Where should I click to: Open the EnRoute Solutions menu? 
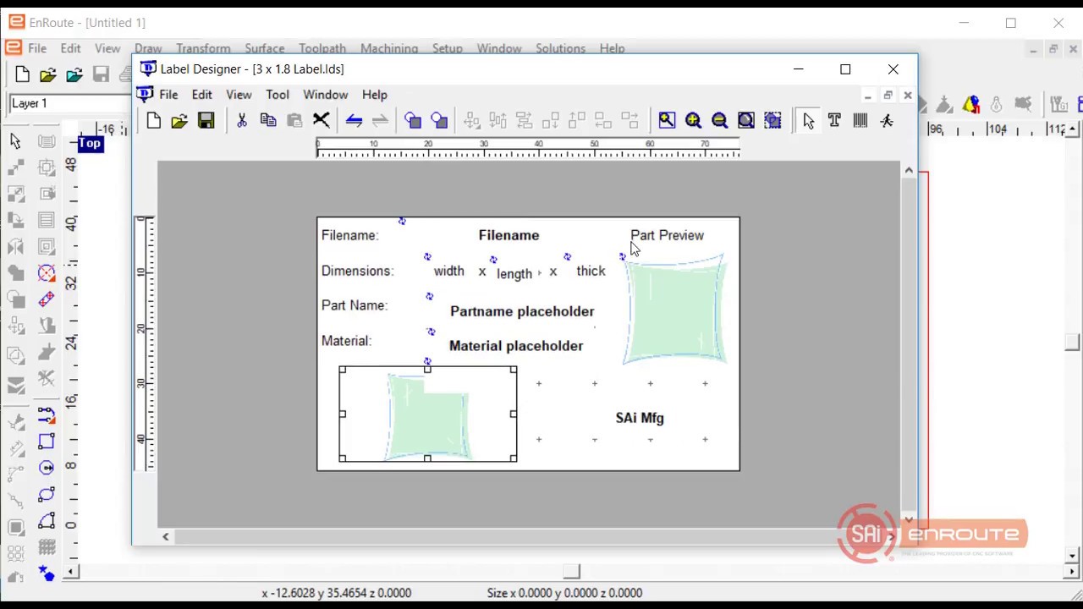click(x=560, y=48)
